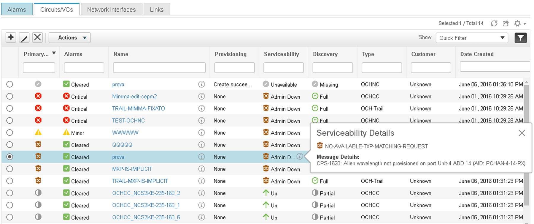Screen dimensions: 534x224
Task: Click the add circuit plus icon
Action: pyautogui.click(x=11, y=37)
